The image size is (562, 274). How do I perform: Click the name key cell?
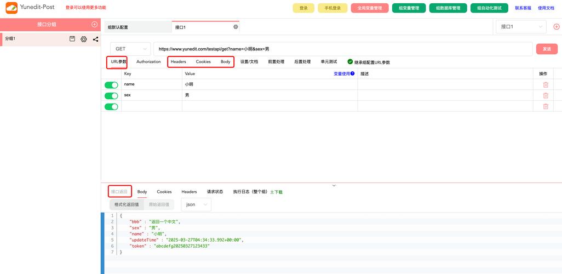click(x=152, y=84)
